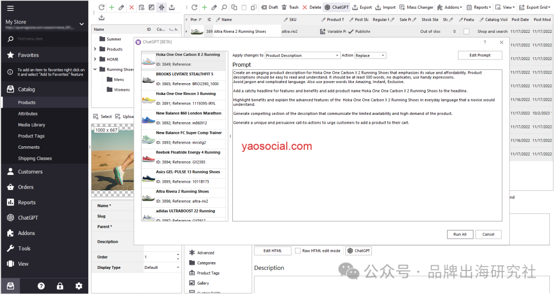This screenshot has width=554, height=294.
Task: Open the View toolbar dropdown
Action: (x=505, y=7)
